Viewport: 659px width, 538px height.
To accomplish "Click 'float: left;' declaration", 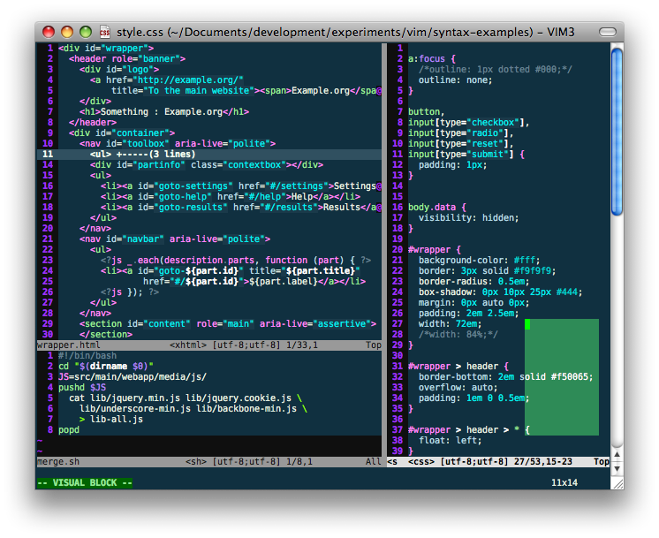I will [x=451, y=441].
